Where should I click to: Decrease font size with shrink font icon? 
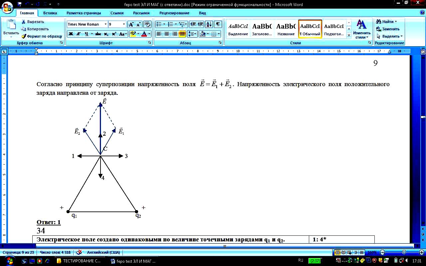click(138, 24)
